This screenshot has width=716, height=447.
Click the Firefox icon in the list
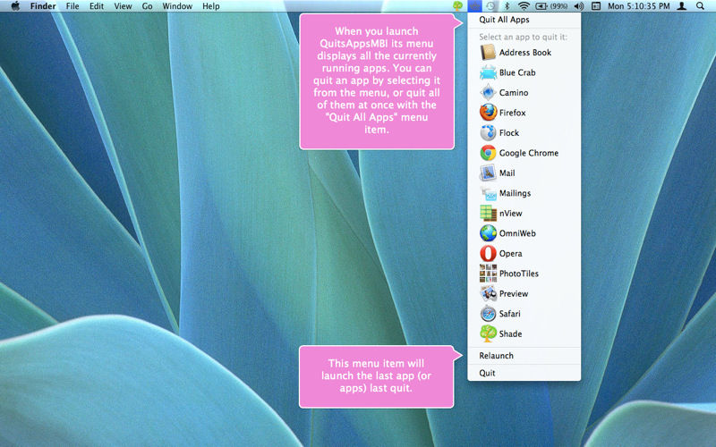(488, 113)
